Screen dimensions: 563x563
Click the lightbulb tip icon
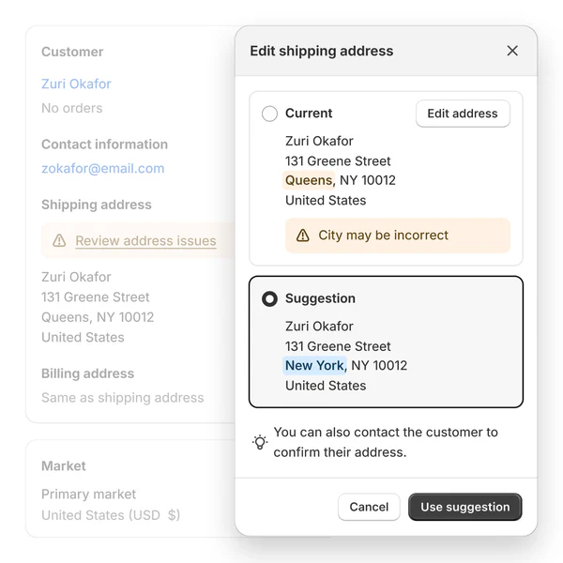(x=260, y=442)
